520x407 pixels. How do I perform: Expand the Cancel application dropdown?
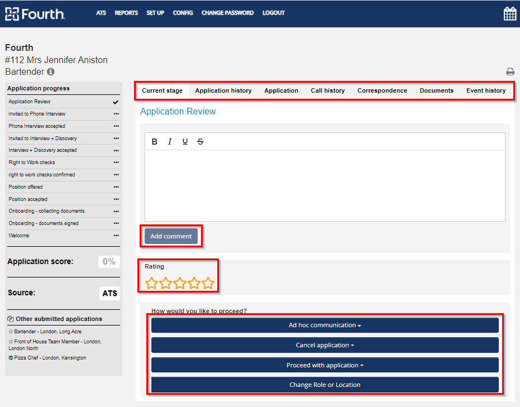click(325, 345)
